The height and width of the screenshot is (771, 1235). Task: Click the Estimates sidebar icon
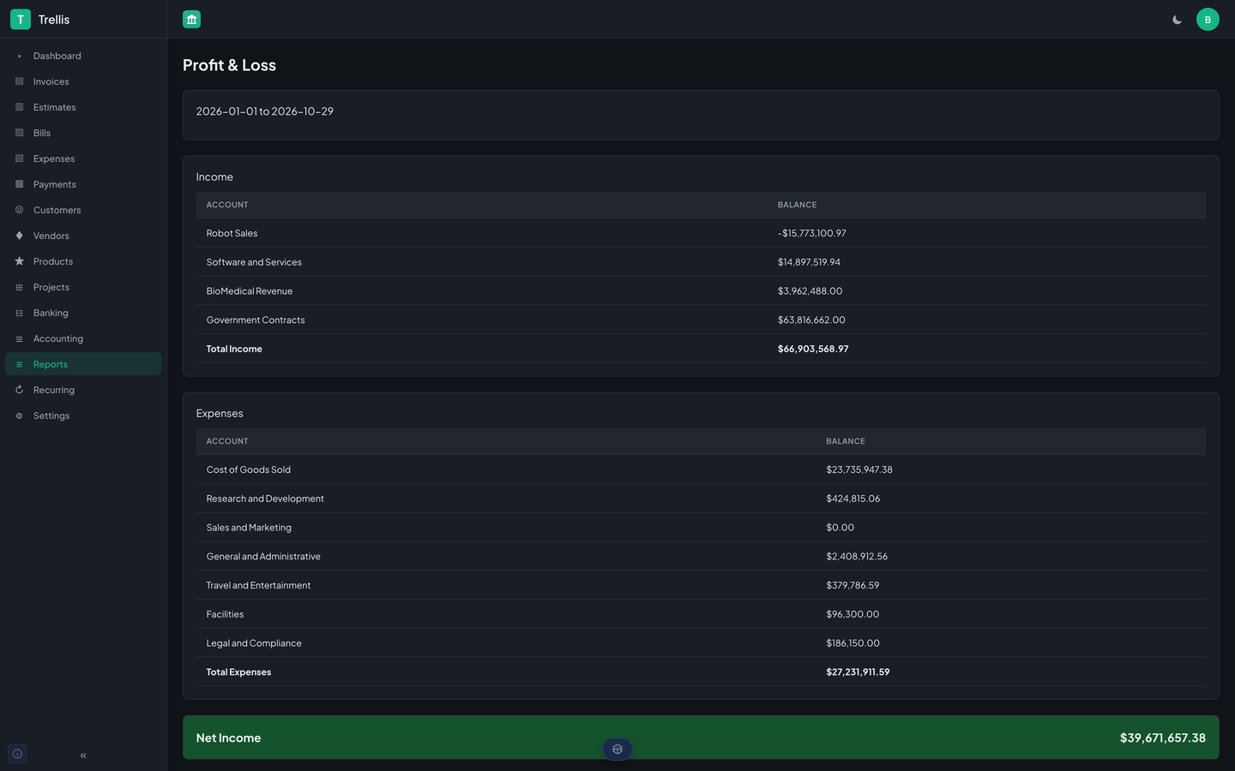[19, 107]
